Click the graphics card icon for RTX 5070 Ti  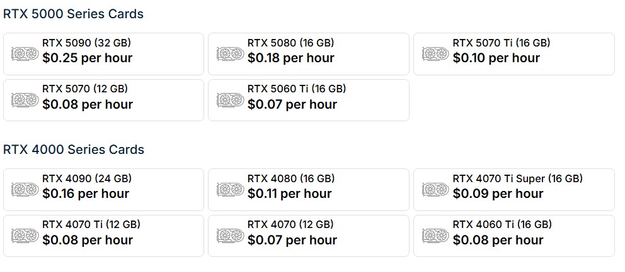[x=436, y=54]
